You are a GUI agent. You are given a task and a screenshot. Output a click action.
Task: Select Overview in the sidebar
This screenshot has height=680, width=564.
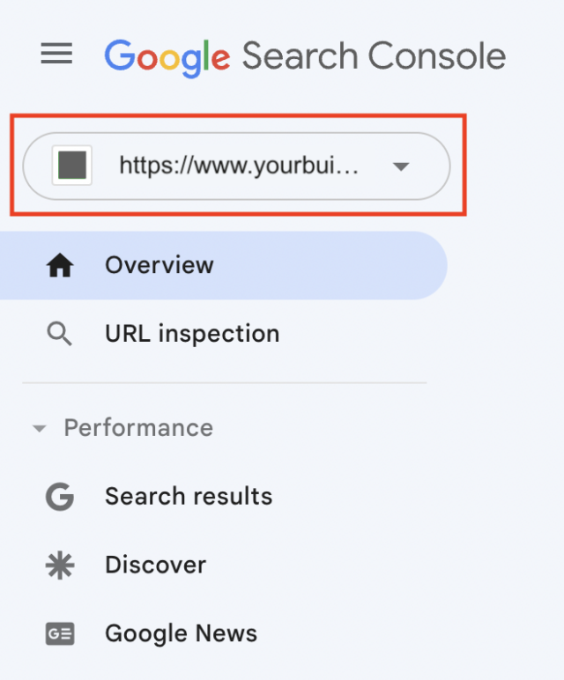[x=160, y=265]
